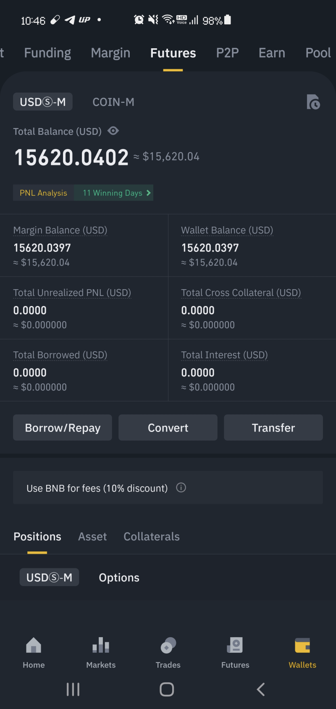336x709 pixels.
Task: Go to Home in bottom navigation
Action: pos(34,653)
